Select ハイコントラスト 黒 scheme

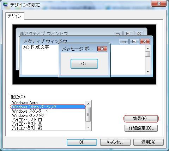coord(48,124)
